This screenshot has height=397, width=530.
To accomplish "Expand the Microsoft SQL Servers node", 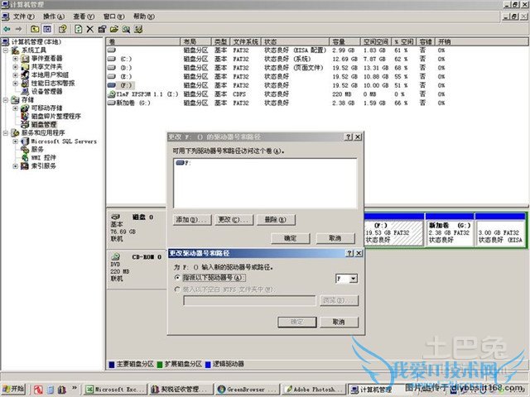I will point(15,141).
